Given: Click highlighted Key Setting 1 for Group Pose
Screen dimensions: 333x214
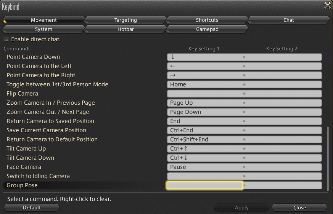Looking at the screenshot, I should click(205, 185).
